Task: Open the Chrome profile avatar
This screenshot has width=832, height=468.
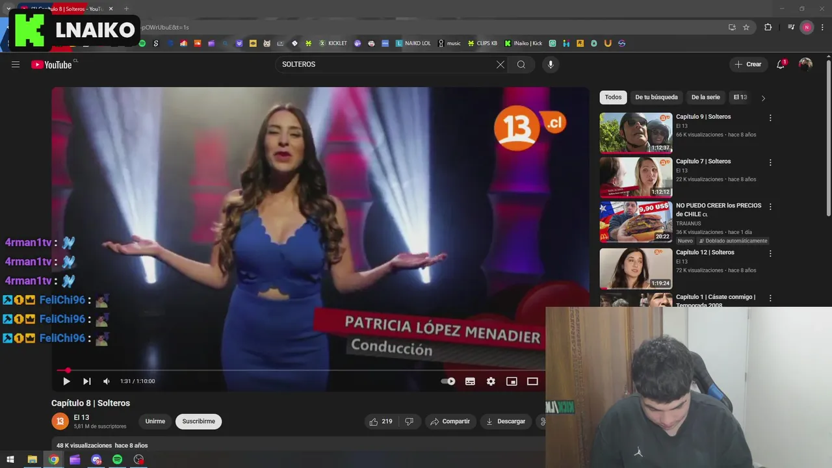Action: (x=807, y=27)
